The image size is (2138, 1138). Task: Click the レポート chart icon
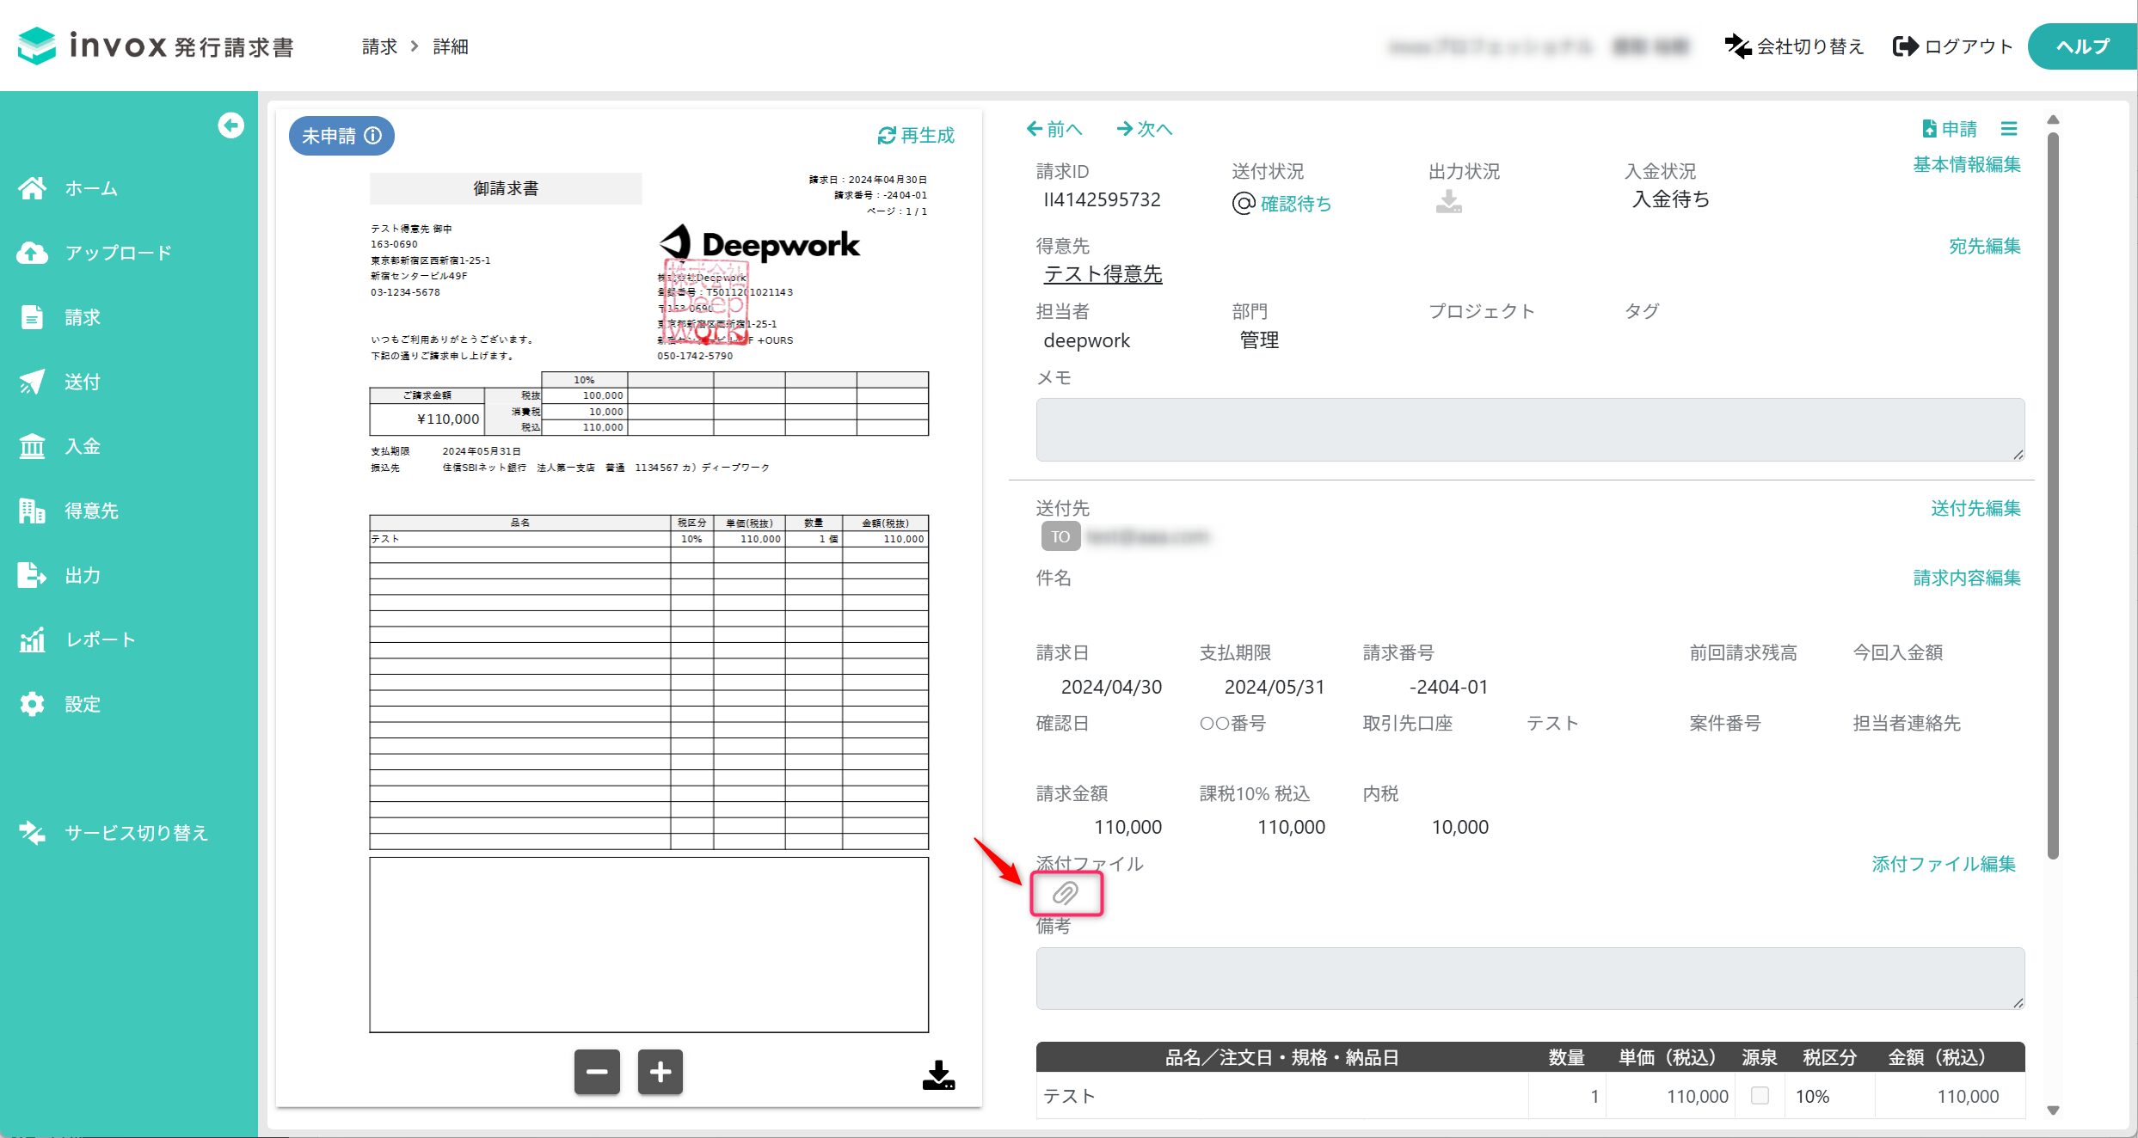pyautogui.click(x=32, y=639)
